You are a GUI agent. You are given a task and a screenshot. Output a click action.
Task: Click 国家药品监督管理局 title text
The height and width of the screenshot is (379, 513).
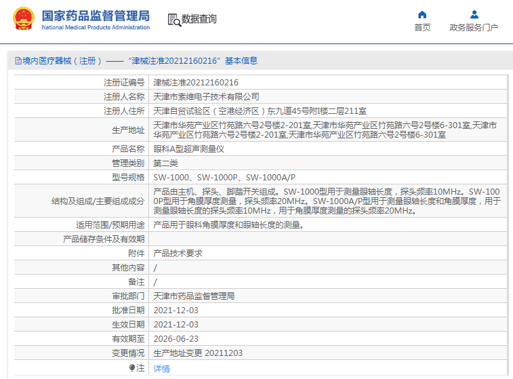[x=96, y=16]
